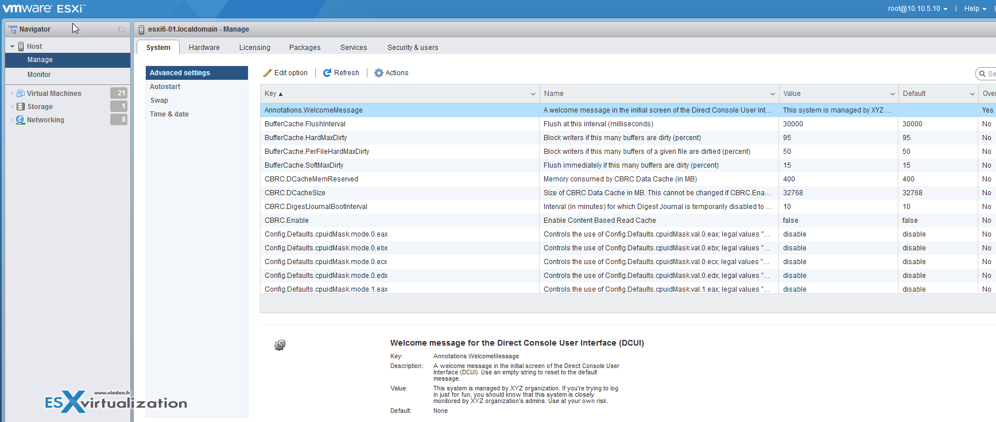Select Swap in the side menu
The height and width of the screenshot is (422, 996).
pos(196,100)
